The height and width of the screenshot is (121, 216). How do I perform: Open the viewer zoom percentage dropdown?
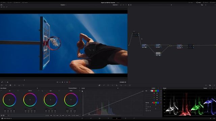point(2,5)
